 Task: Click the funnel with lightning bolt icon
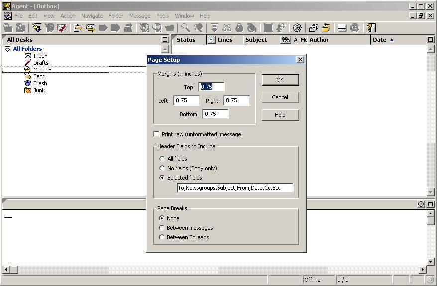[x=37, y=28]
